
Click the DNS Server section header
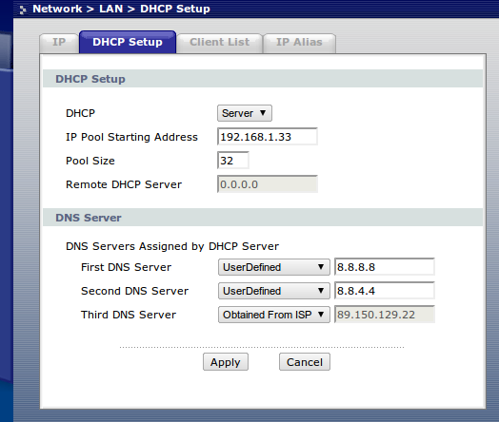263,218
